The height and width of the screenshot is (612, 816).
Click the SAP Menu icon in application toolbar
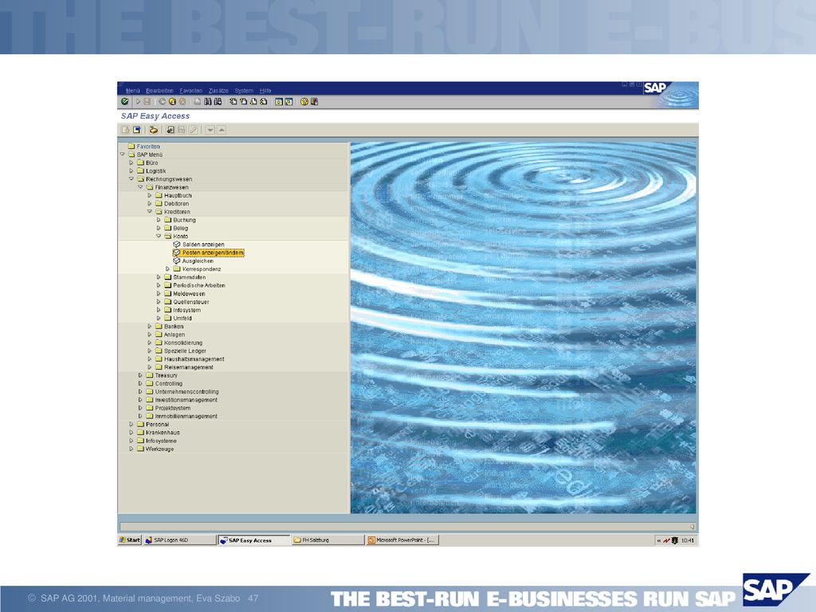[x=137, y=130]
